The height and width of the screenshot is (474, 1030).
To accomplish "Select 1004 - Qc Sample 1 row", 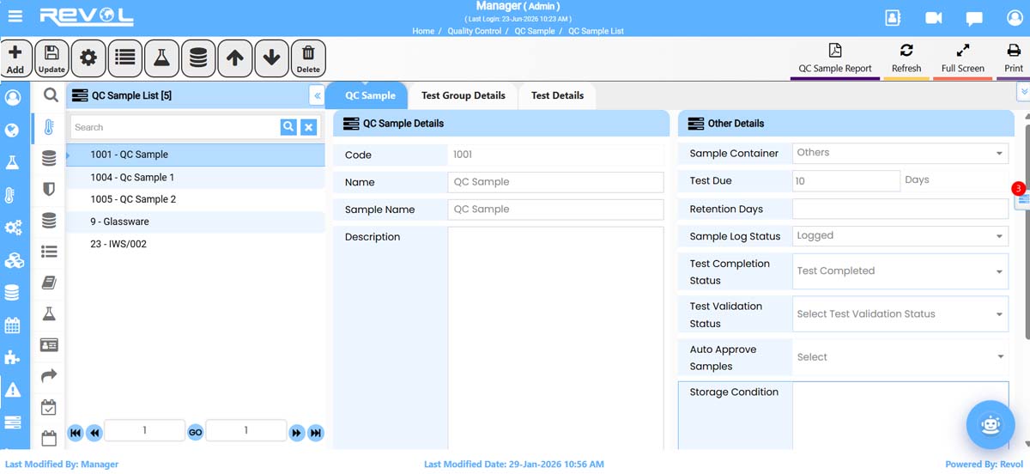I will coord(196,177).
